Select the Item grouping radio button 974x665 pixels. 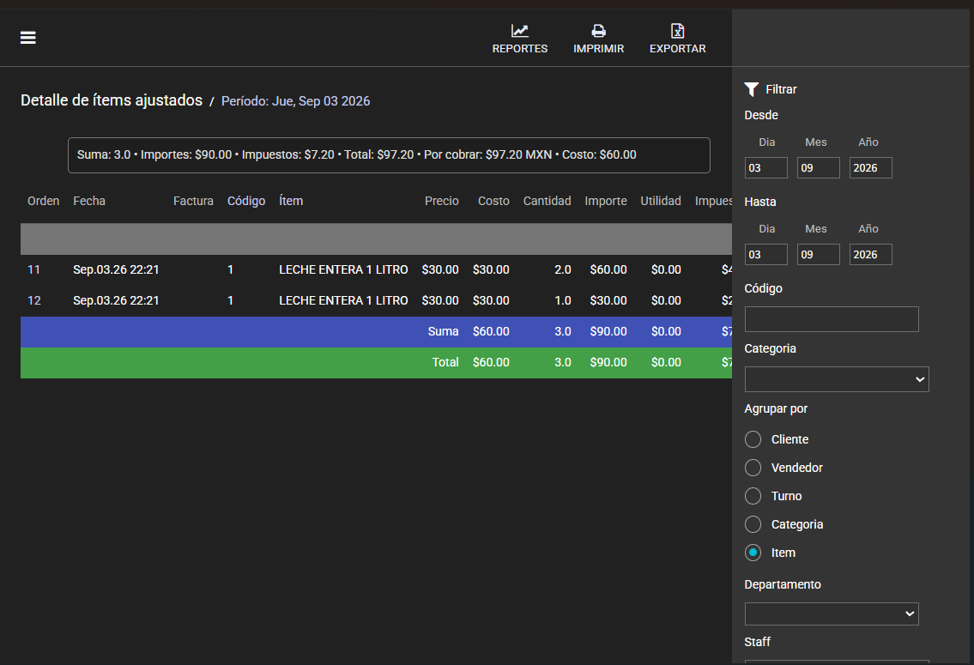[753, 553]
